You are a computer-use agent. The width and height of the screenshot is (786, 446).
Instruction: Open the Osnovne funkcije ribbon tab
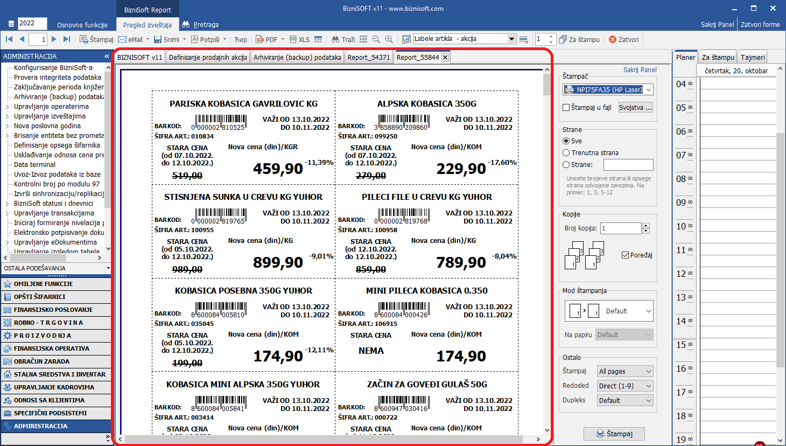[x=82, y=25]
